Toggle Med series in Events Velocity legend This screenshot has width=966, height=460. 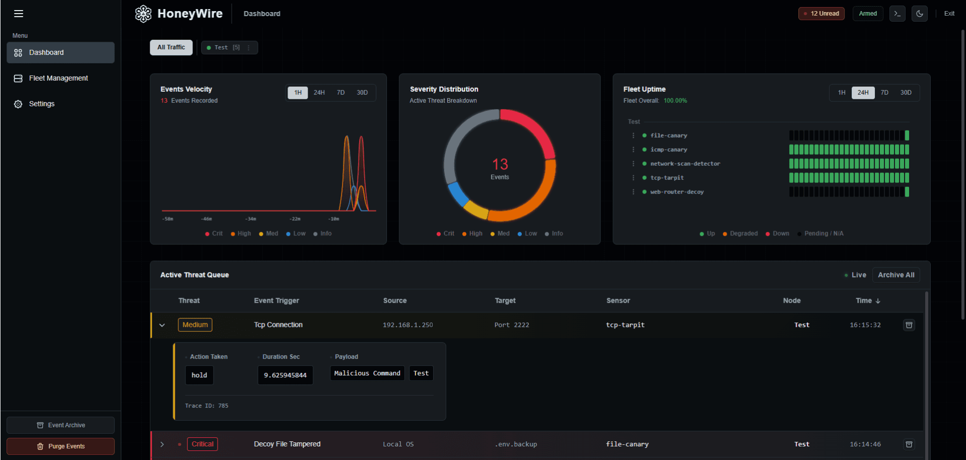pos(268,234)
